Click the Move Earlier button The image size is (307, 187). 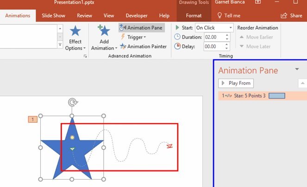tap(256, 37)
